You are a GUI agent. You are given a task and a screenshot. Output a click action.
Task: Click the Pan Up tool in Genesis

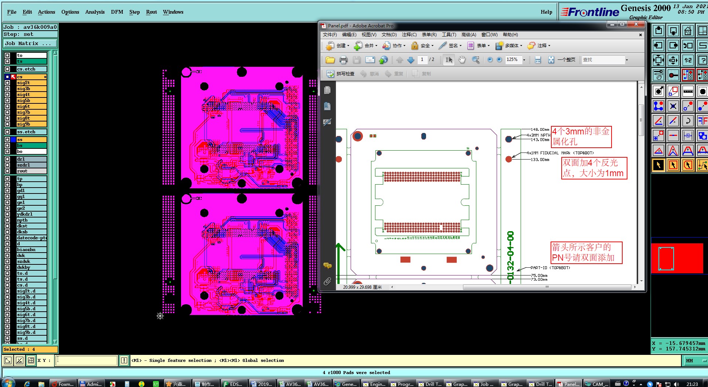[658, 31]
